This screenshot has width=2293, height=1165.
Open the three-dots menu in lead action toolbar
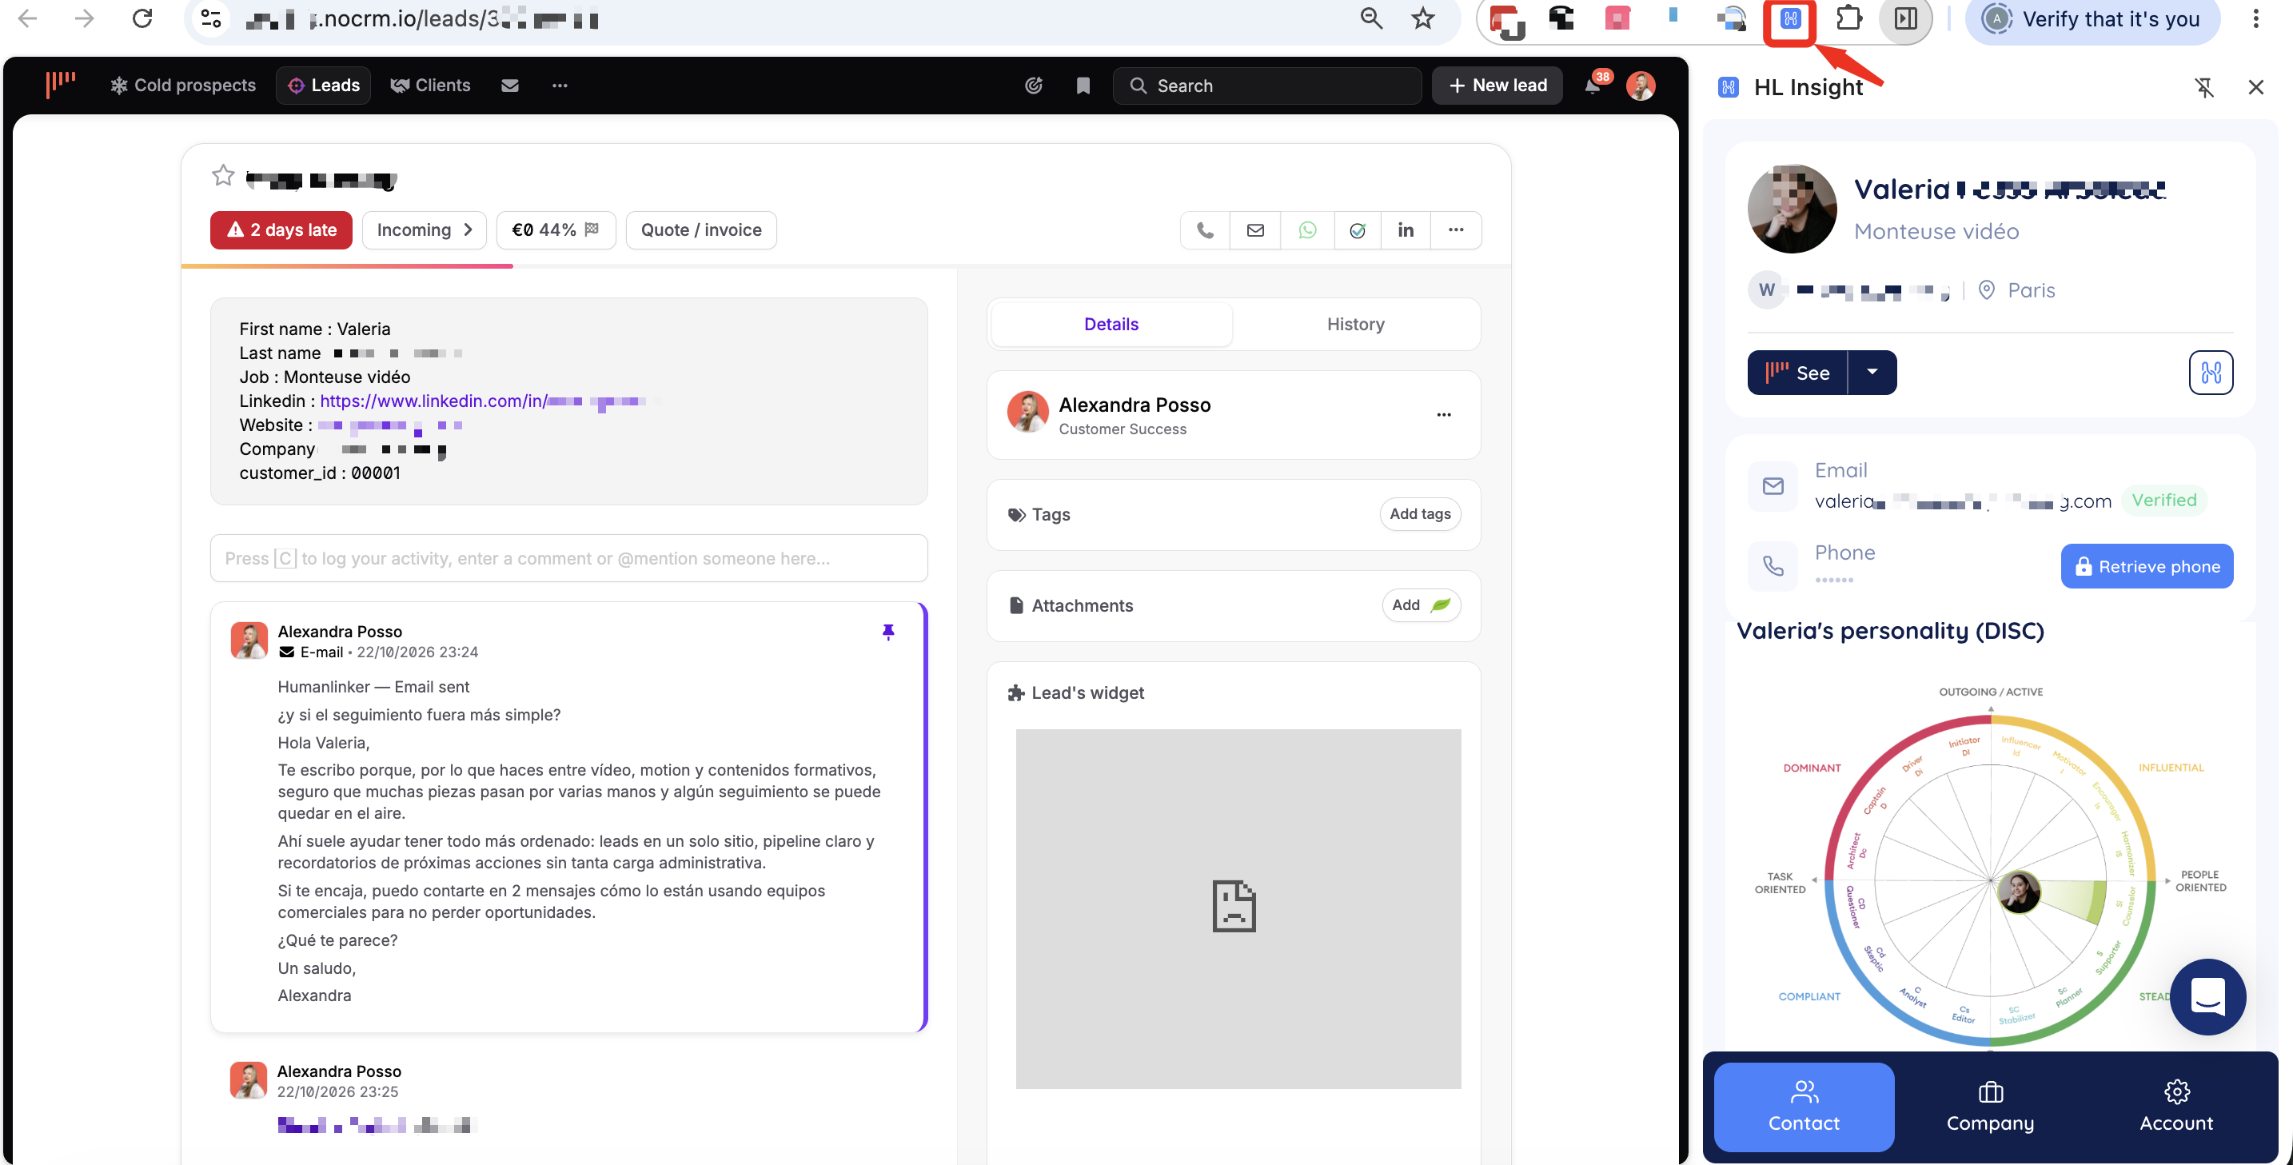(x=1455, y=230)
